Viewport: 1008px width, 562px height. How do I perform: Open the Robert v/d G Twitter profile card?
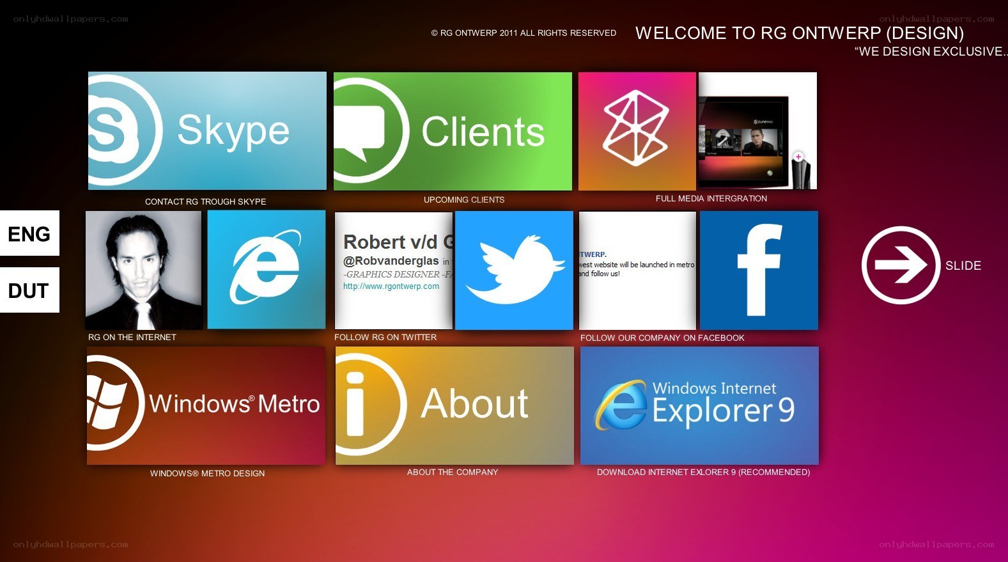point(394,270)
